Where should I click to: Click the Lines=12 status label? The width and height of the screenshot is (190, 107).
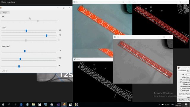pos(4,71)
